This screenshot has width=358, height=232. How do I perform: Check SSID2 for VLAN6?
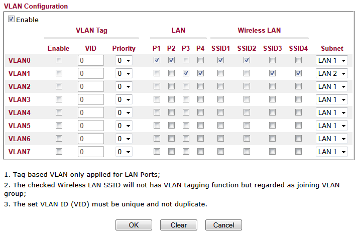[247, 139]
